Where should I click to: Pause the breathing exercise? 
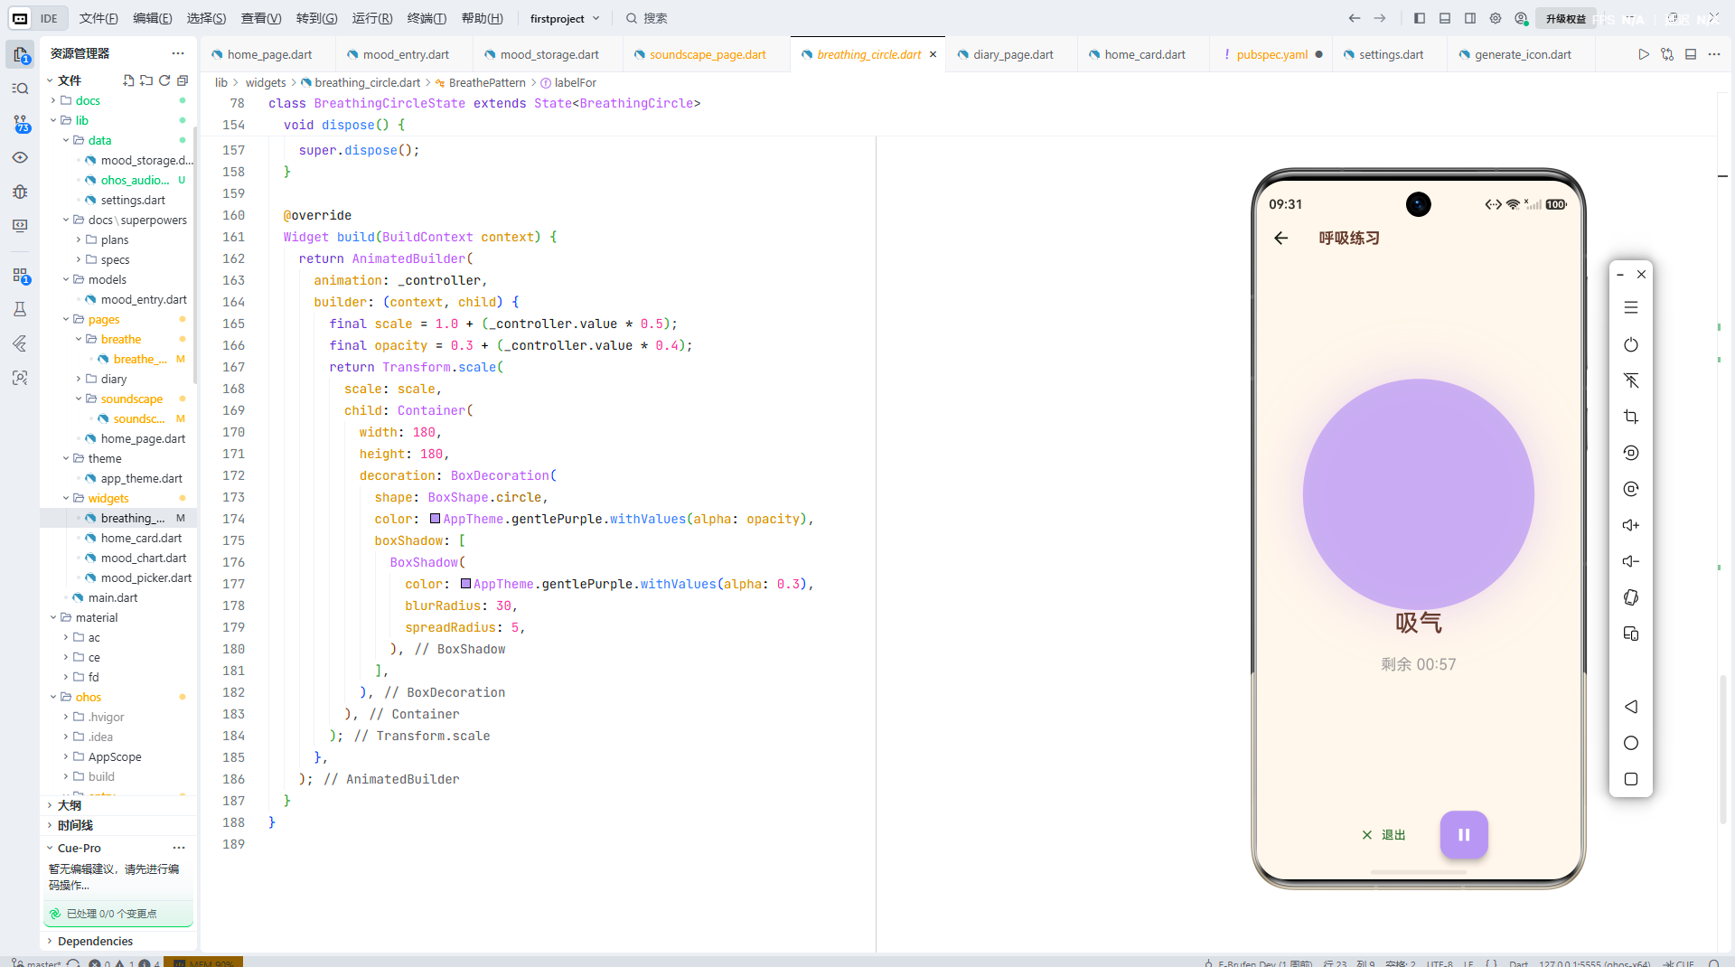1463,834
